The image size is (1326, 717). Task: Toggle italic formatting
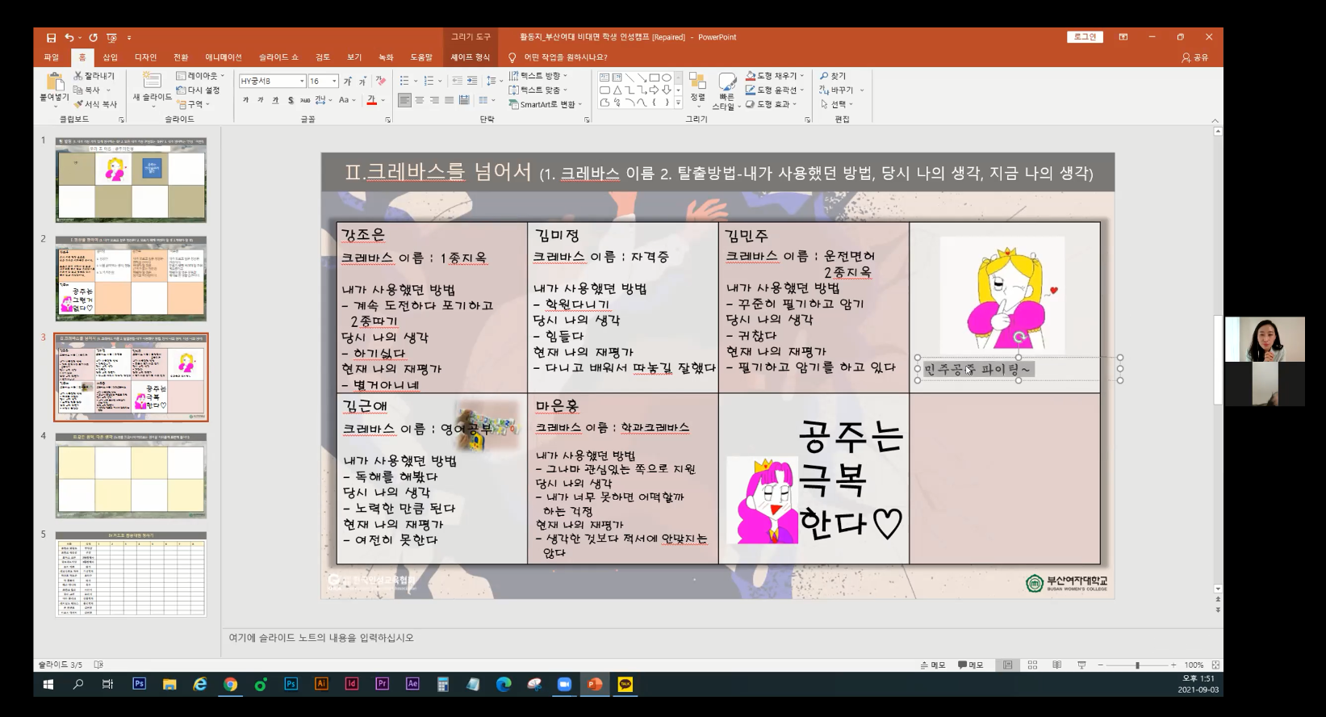[x=260, y=100]
